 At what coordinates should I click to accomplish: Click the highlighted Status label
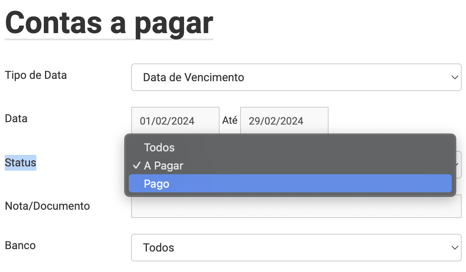(x=21, y=162)
